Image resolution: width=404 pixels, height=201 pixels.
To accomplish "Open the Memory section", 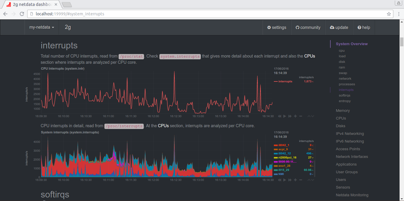I will coord(343,111).
